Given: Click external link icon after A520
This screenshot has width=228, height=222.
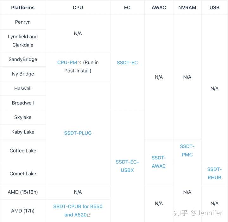Looking at the screenshot, I should (x=89, y=215).
